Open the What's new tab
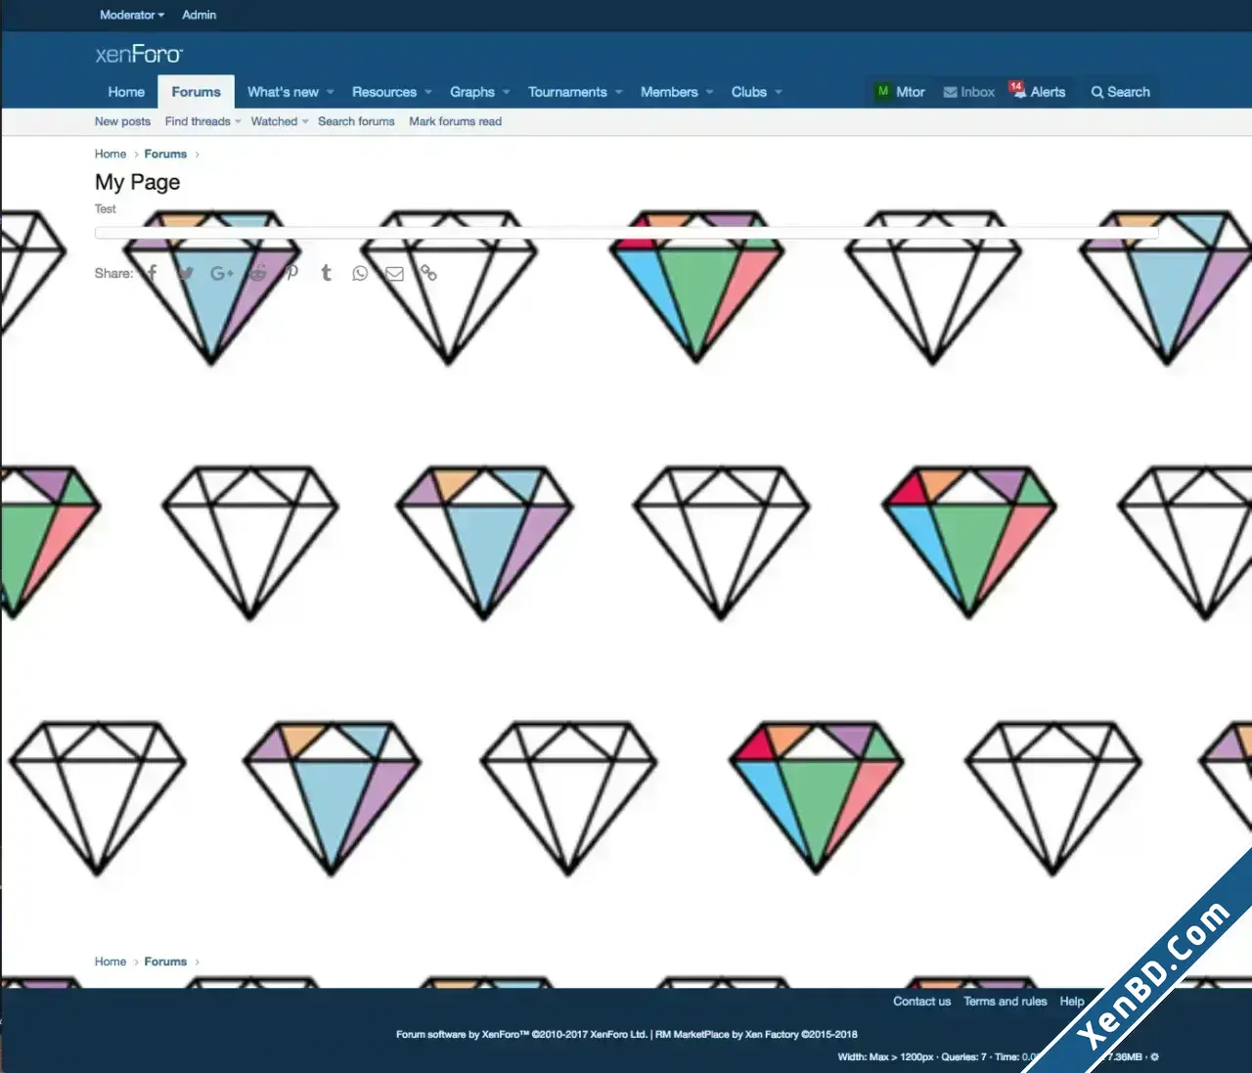Image resolution: width=1252 pixels, height=1073 pixels. (x=283, y=92)
